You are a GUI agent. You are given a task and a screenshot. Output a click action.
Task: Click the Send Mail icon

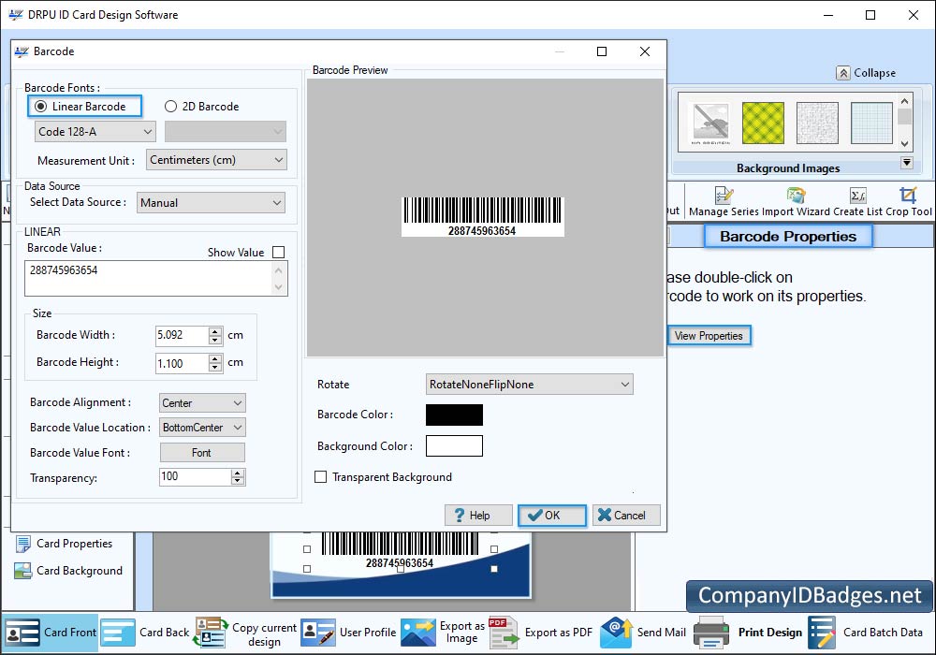tap(616, 633)
